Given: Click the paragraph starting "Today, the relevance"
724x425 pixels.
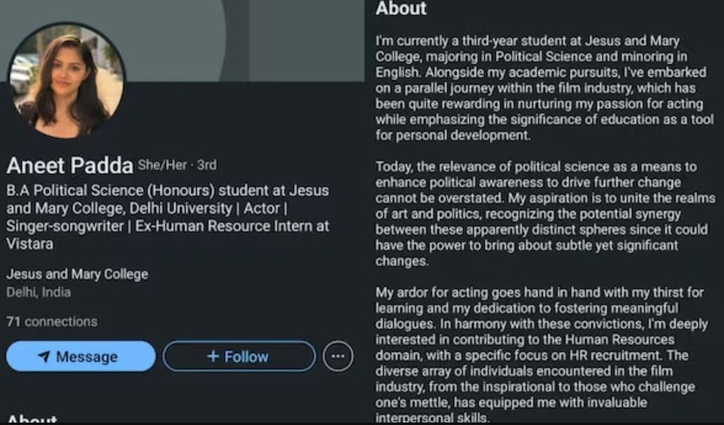Looking at the screenshot, I should (x=540, y=214).
